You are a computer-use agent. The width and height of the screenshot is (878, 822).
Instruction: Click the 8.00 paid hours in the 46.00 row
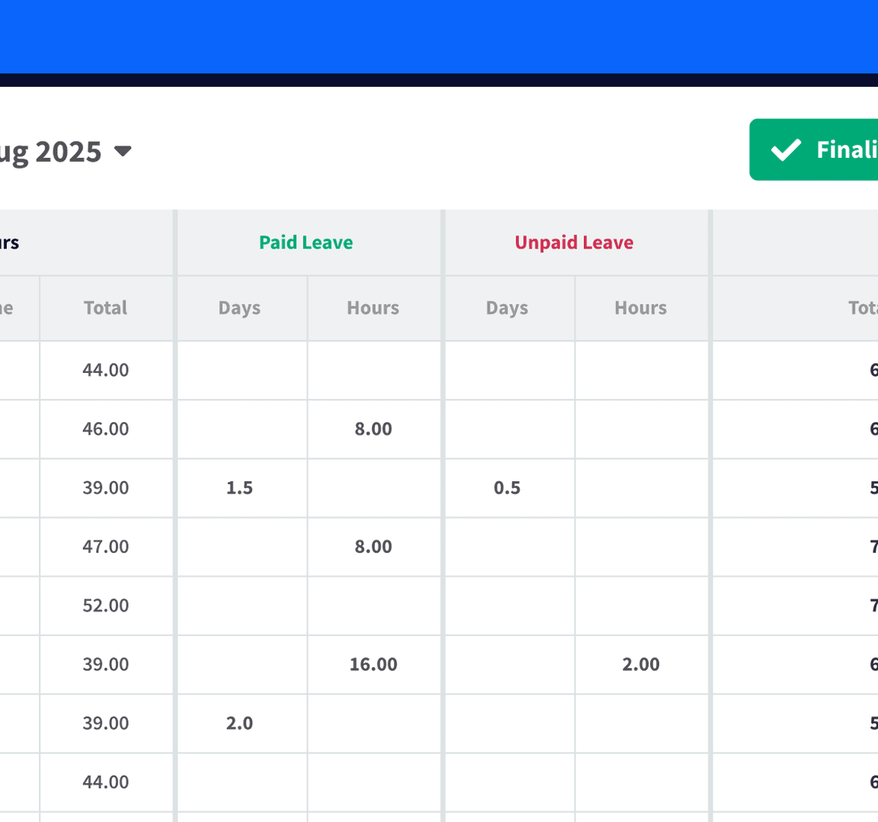pos(373,429)
